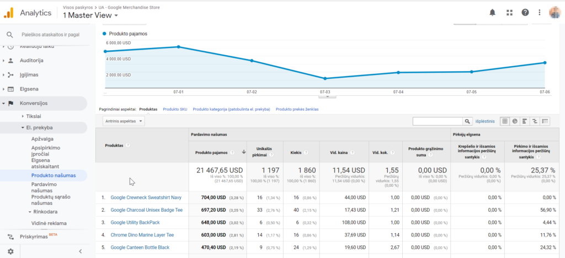Click the sidebar search magnifier icon

(10, 35)
